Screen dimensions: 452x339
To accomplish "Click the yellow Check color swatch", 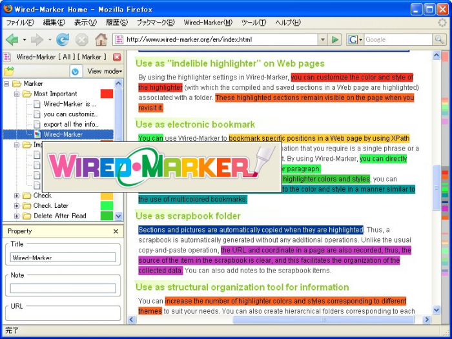I will pyautogui.click(x=107, y=196).
